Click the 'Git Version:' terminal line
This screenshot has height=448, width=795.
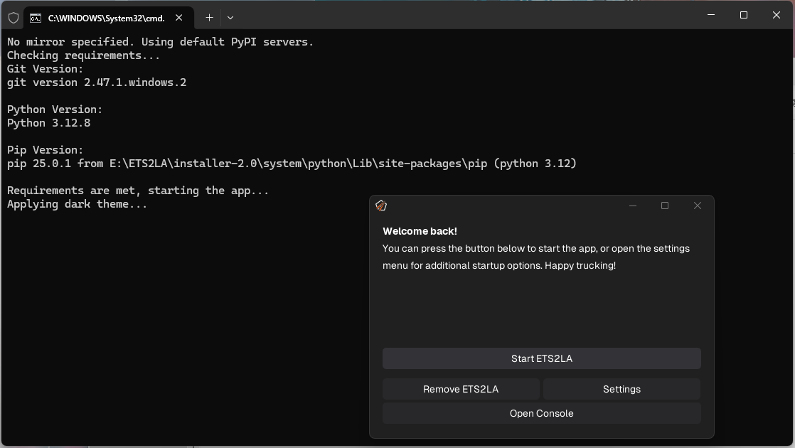coord(45,69)
